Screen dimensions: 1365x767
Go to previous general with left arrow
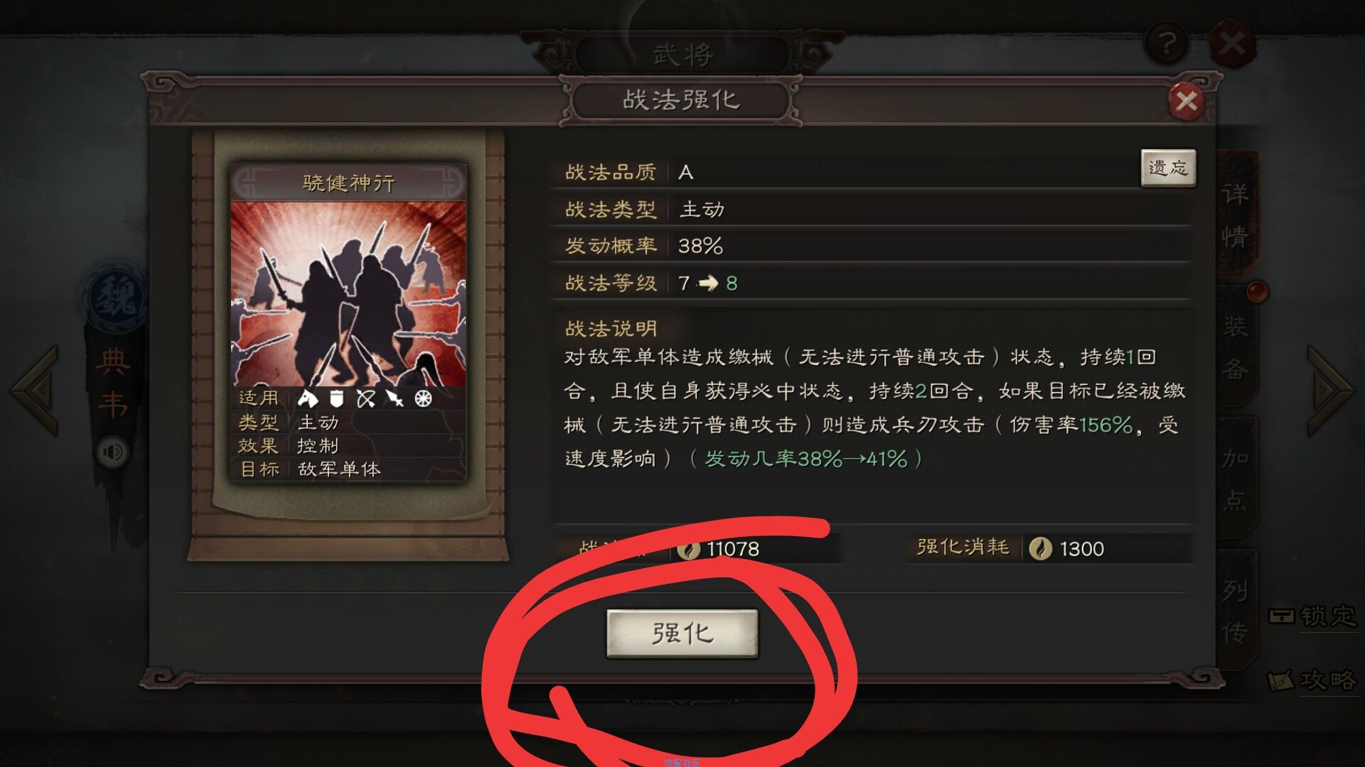click(34, 390)
